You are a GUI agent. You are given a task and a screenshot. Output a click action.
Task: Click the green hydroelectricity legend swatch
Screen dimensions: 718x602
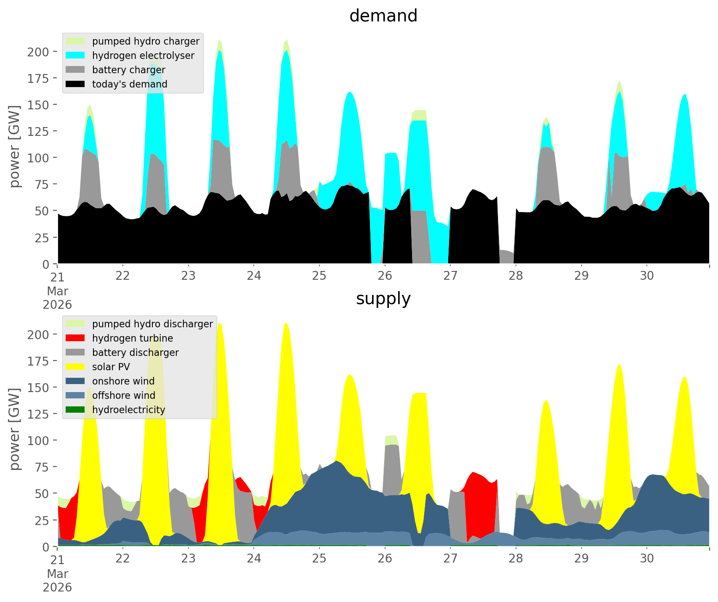point(75,410)
